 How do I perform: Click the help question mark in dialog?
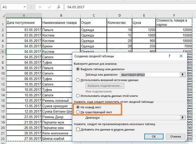(x=169, y=56)
